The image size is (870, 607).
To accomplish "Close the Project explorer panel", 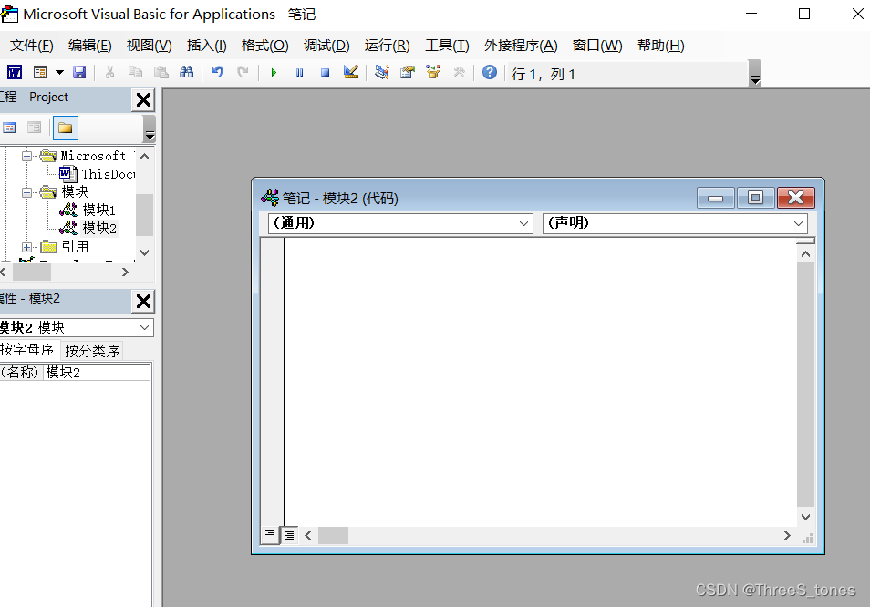I will tap(143, 99).
